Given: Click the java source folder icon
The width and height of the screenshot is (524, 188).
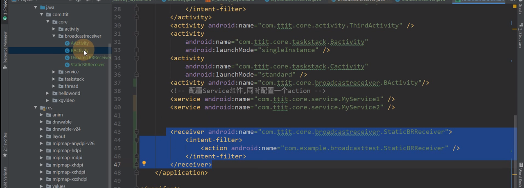Looking at the screenshot, I should point(43,7).
